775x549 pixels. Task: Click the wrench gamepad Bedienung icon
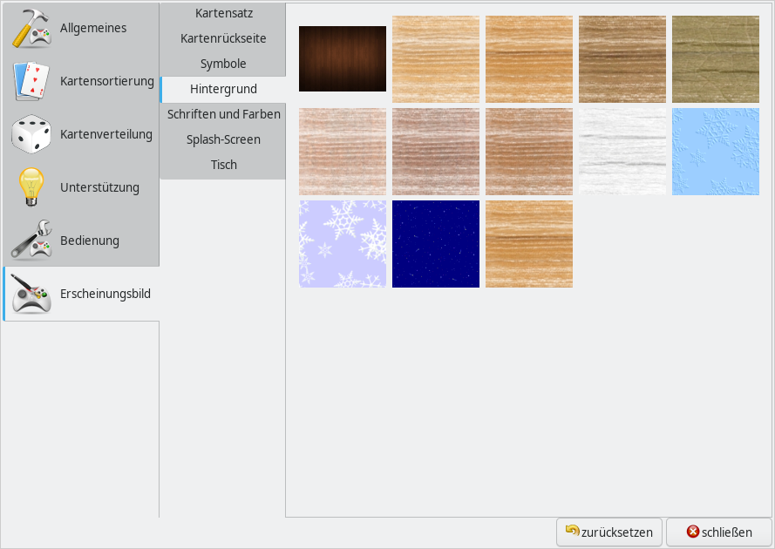tap(32, 241)
